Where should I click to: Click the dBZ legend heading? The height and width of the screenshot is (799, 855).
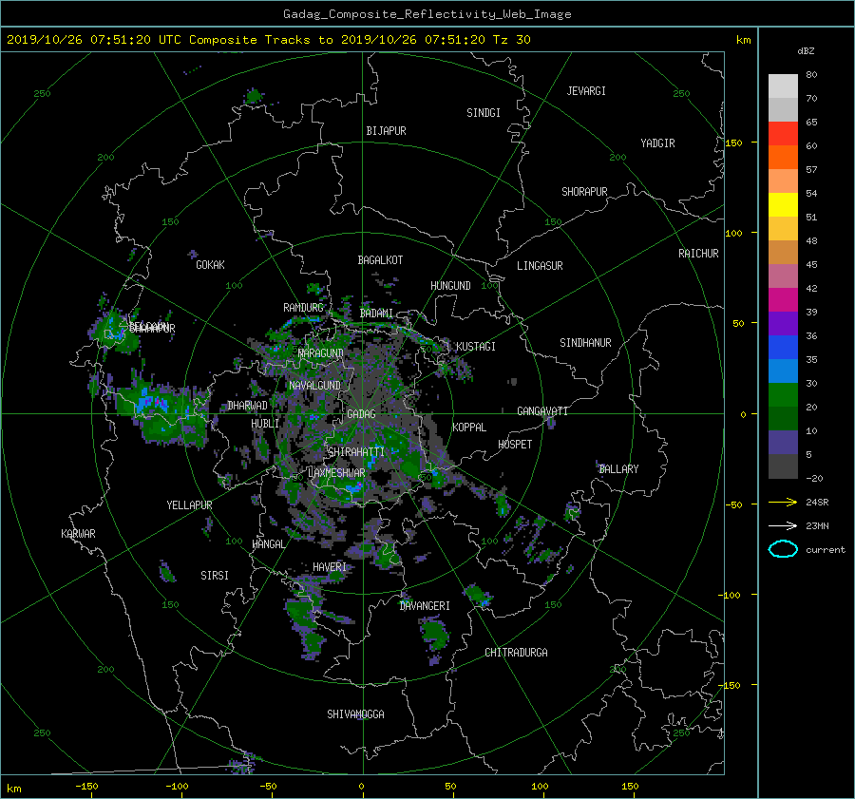[806, 51]
